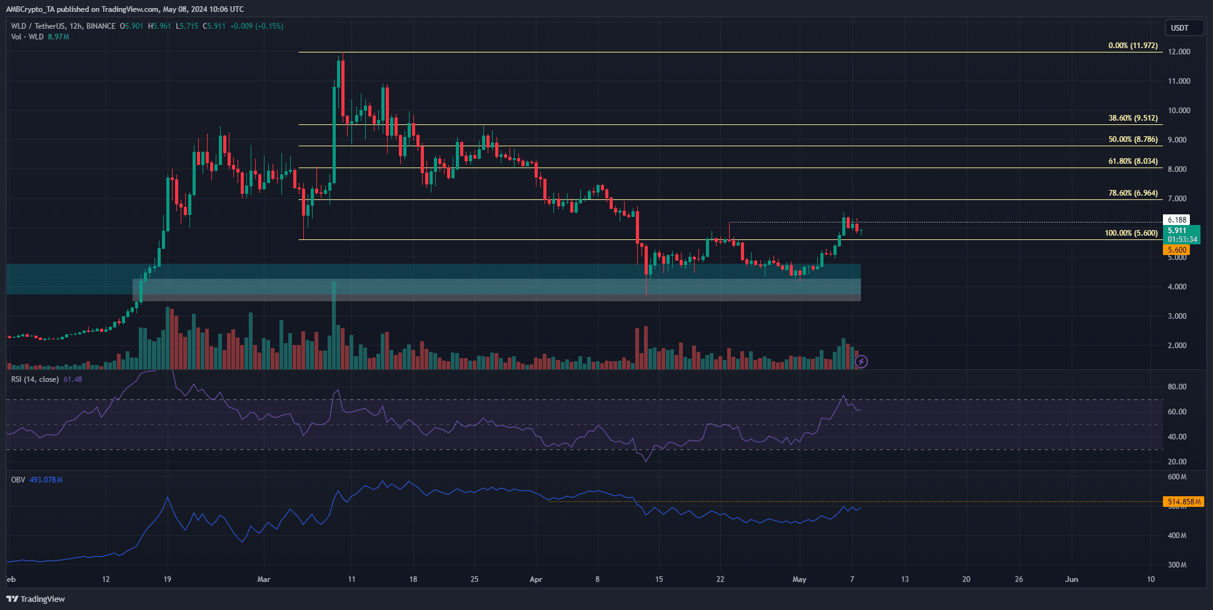Select the WLD / TetherUS symbol title
The width and height of the screenshot is (1213, 610).
click(x=63, y=26)
